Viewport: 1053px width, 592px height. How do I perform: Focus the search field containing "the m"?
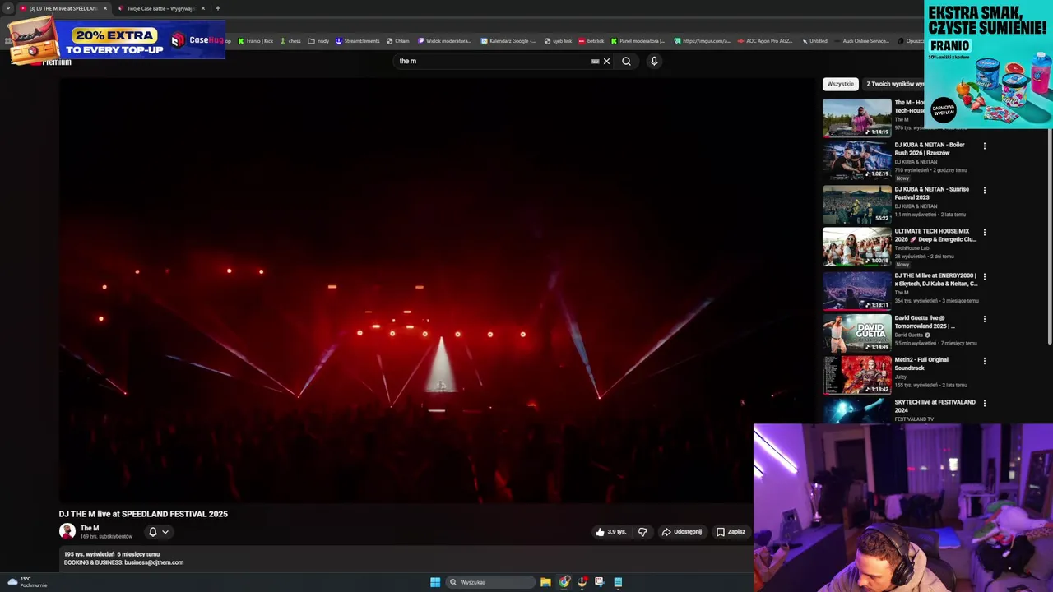click(494, 61)
